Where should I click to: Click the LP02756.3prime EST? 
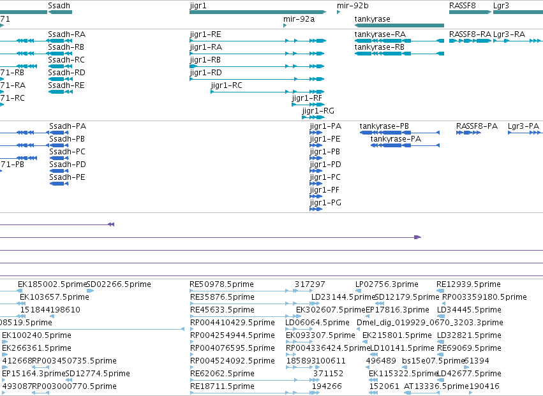click(x=359, y=291)
